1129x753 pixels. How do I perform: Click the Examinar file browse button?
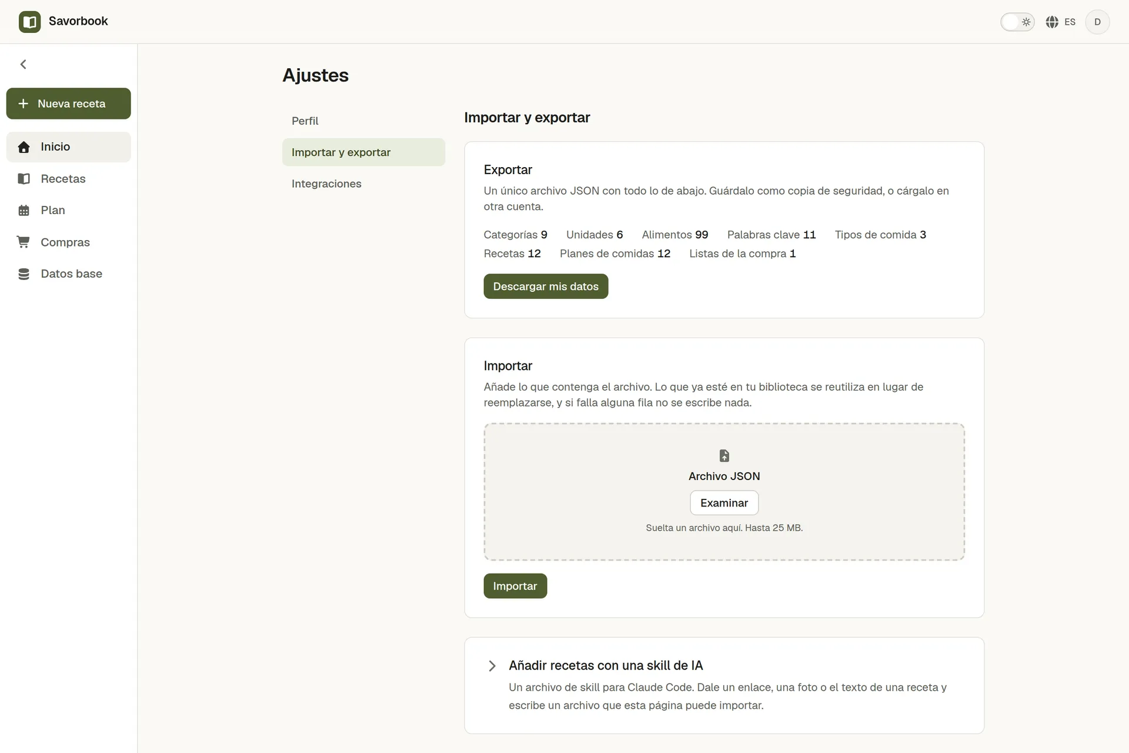point(724,503)
